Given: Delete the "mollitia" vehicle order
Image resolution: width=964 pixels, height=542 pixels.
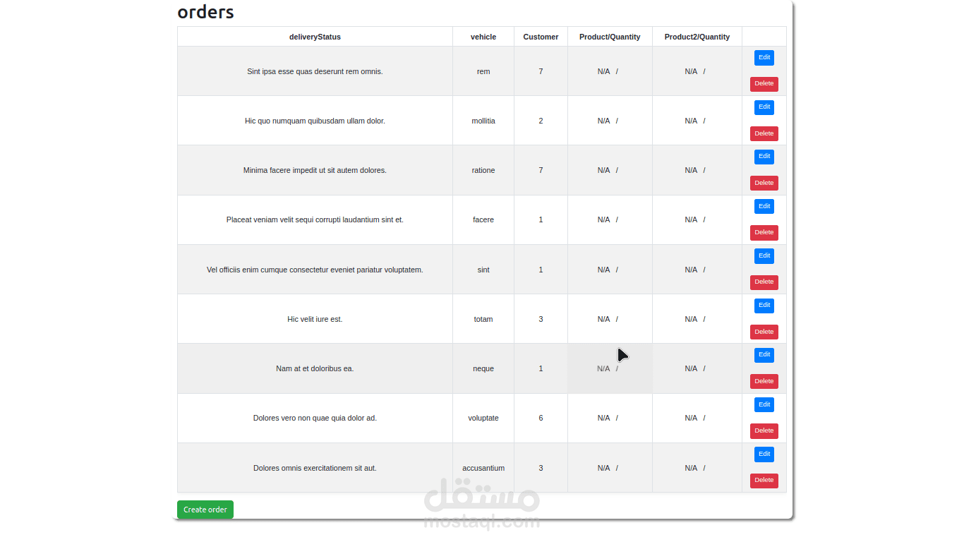Looking at the screenshot, I should [x=764, y=133].
